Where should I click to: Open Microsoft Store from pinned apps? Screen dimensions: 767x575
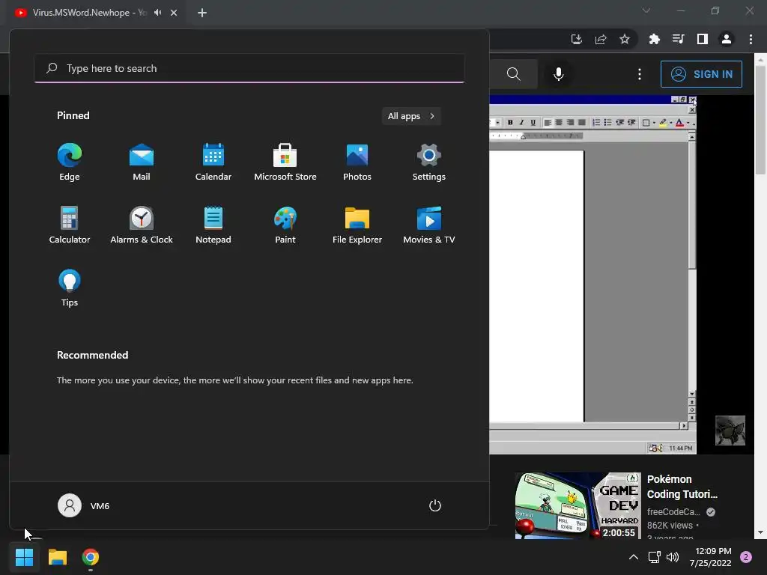coord(285,162)
